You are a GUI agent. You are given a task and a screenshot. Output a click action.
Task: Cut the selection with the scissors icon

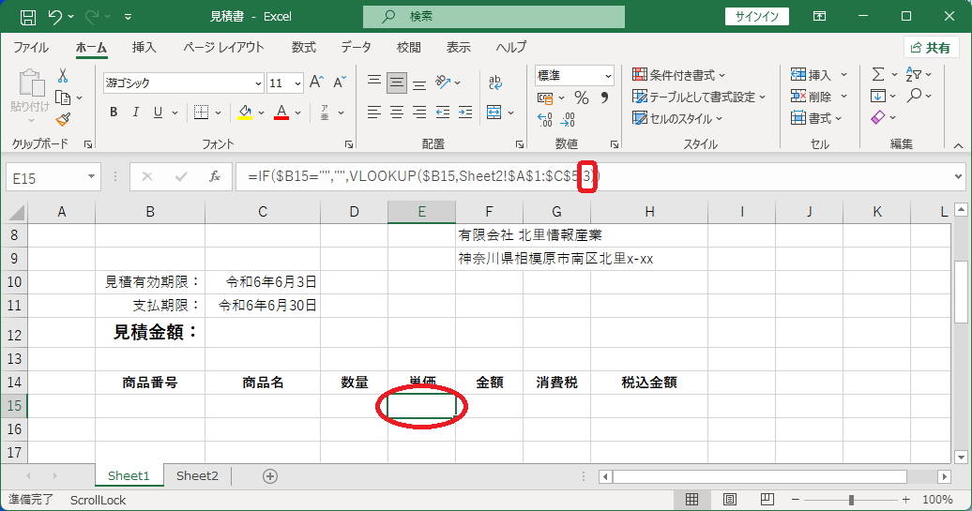tap(63, 76)
